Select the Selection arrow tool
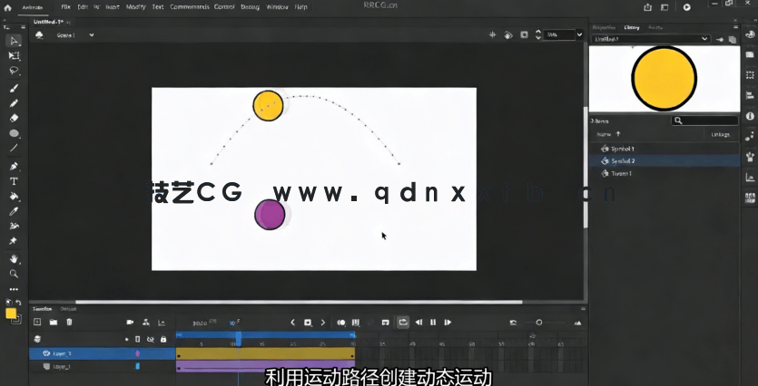Screen dimensions: 758x386 (x=14, y=41)
